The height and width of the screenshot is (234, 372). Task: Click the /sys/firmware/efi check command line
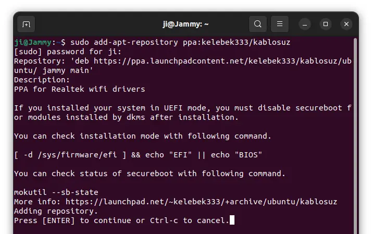tap(138, 155)
